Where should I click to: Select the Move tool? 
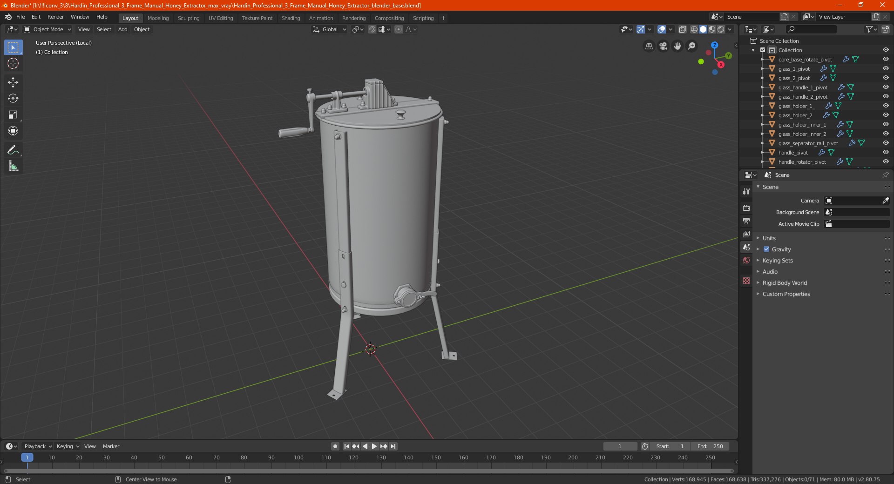(13, 82)
